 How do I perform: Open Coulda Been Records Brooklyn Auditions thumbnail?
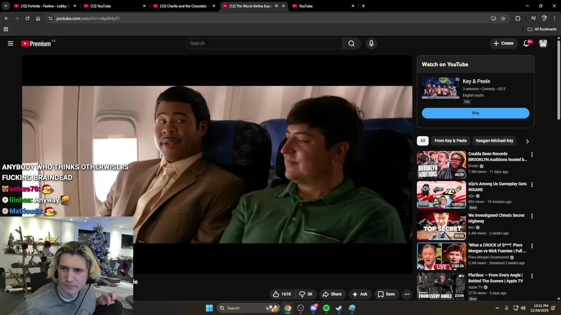[441, 165]
